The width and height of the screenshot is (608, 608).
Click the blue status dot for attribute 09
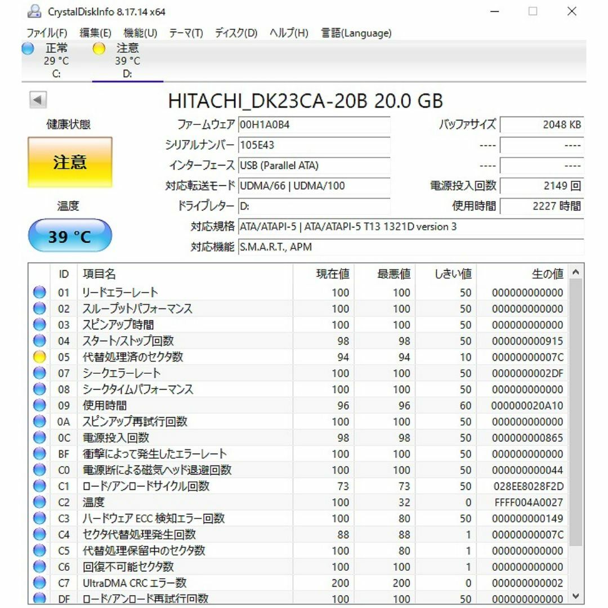[39, 405]
